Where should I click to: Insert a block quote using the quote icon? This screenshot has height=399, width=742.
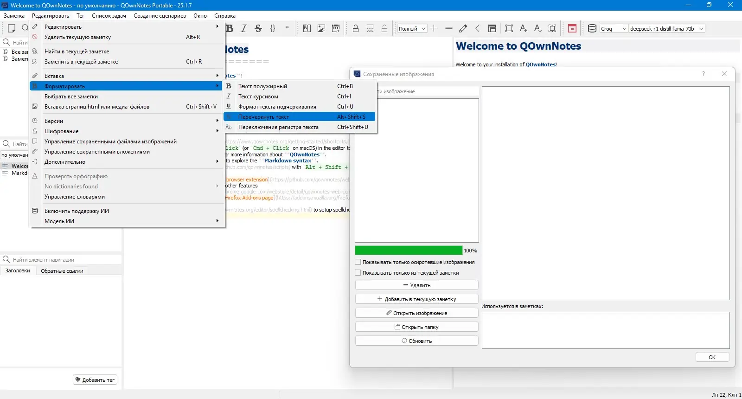click(287, 28)
